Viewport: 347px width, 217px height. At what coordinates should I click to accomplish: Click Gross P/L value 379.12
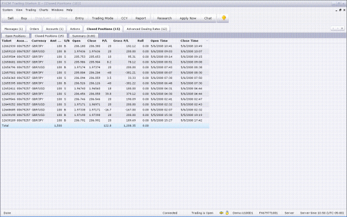[x=132, y=94]
